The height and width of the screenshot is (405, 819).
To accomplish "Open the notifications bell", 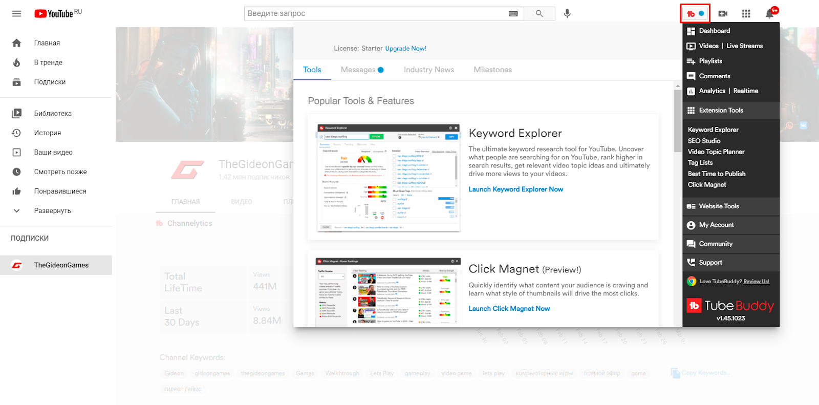I will click(x=769, y=14).
